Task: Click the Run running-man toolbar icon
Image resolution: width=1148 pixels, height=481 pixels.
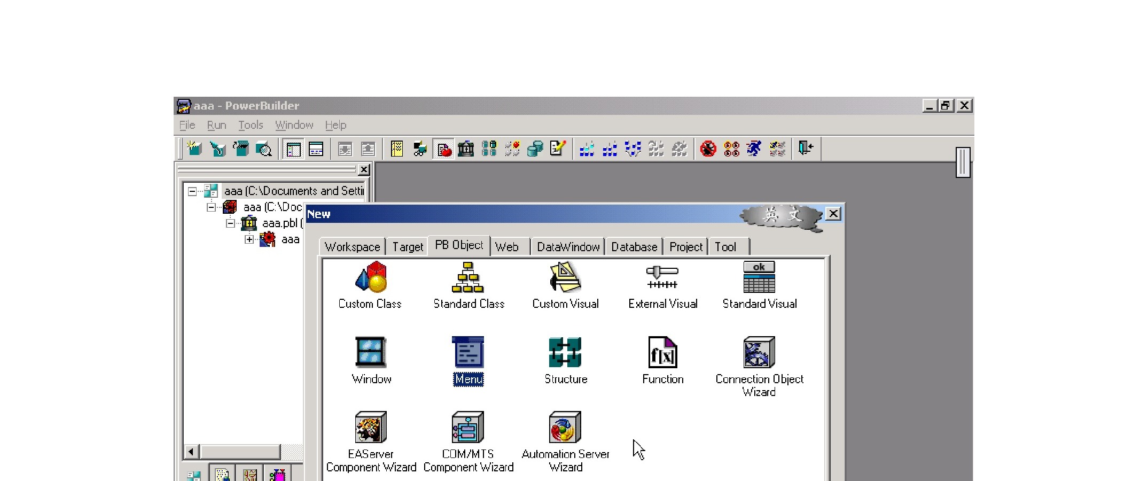Action: tap(754, 149)
